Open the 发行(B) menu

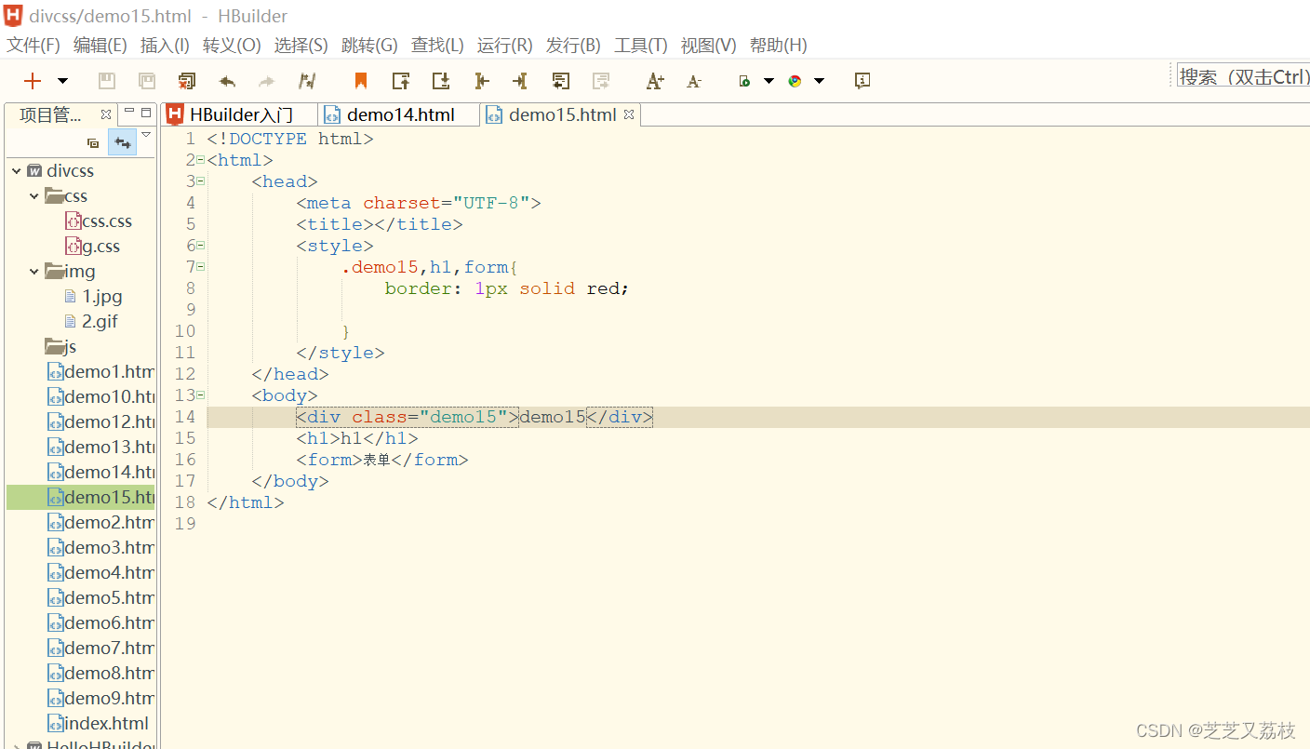point(573,45)
